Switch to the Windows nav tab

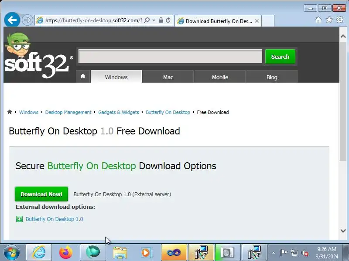116,77
